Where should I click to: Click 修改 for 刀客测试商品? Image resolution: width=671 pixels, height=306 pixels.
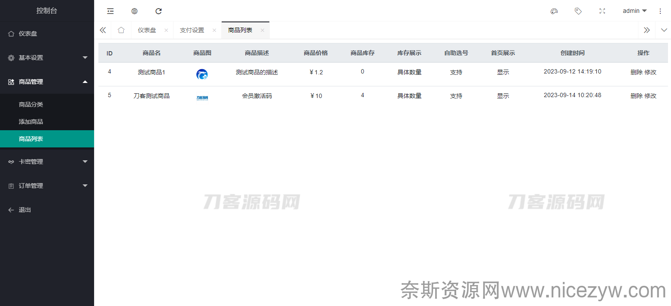pyautogui.click(x=650, y=96)
